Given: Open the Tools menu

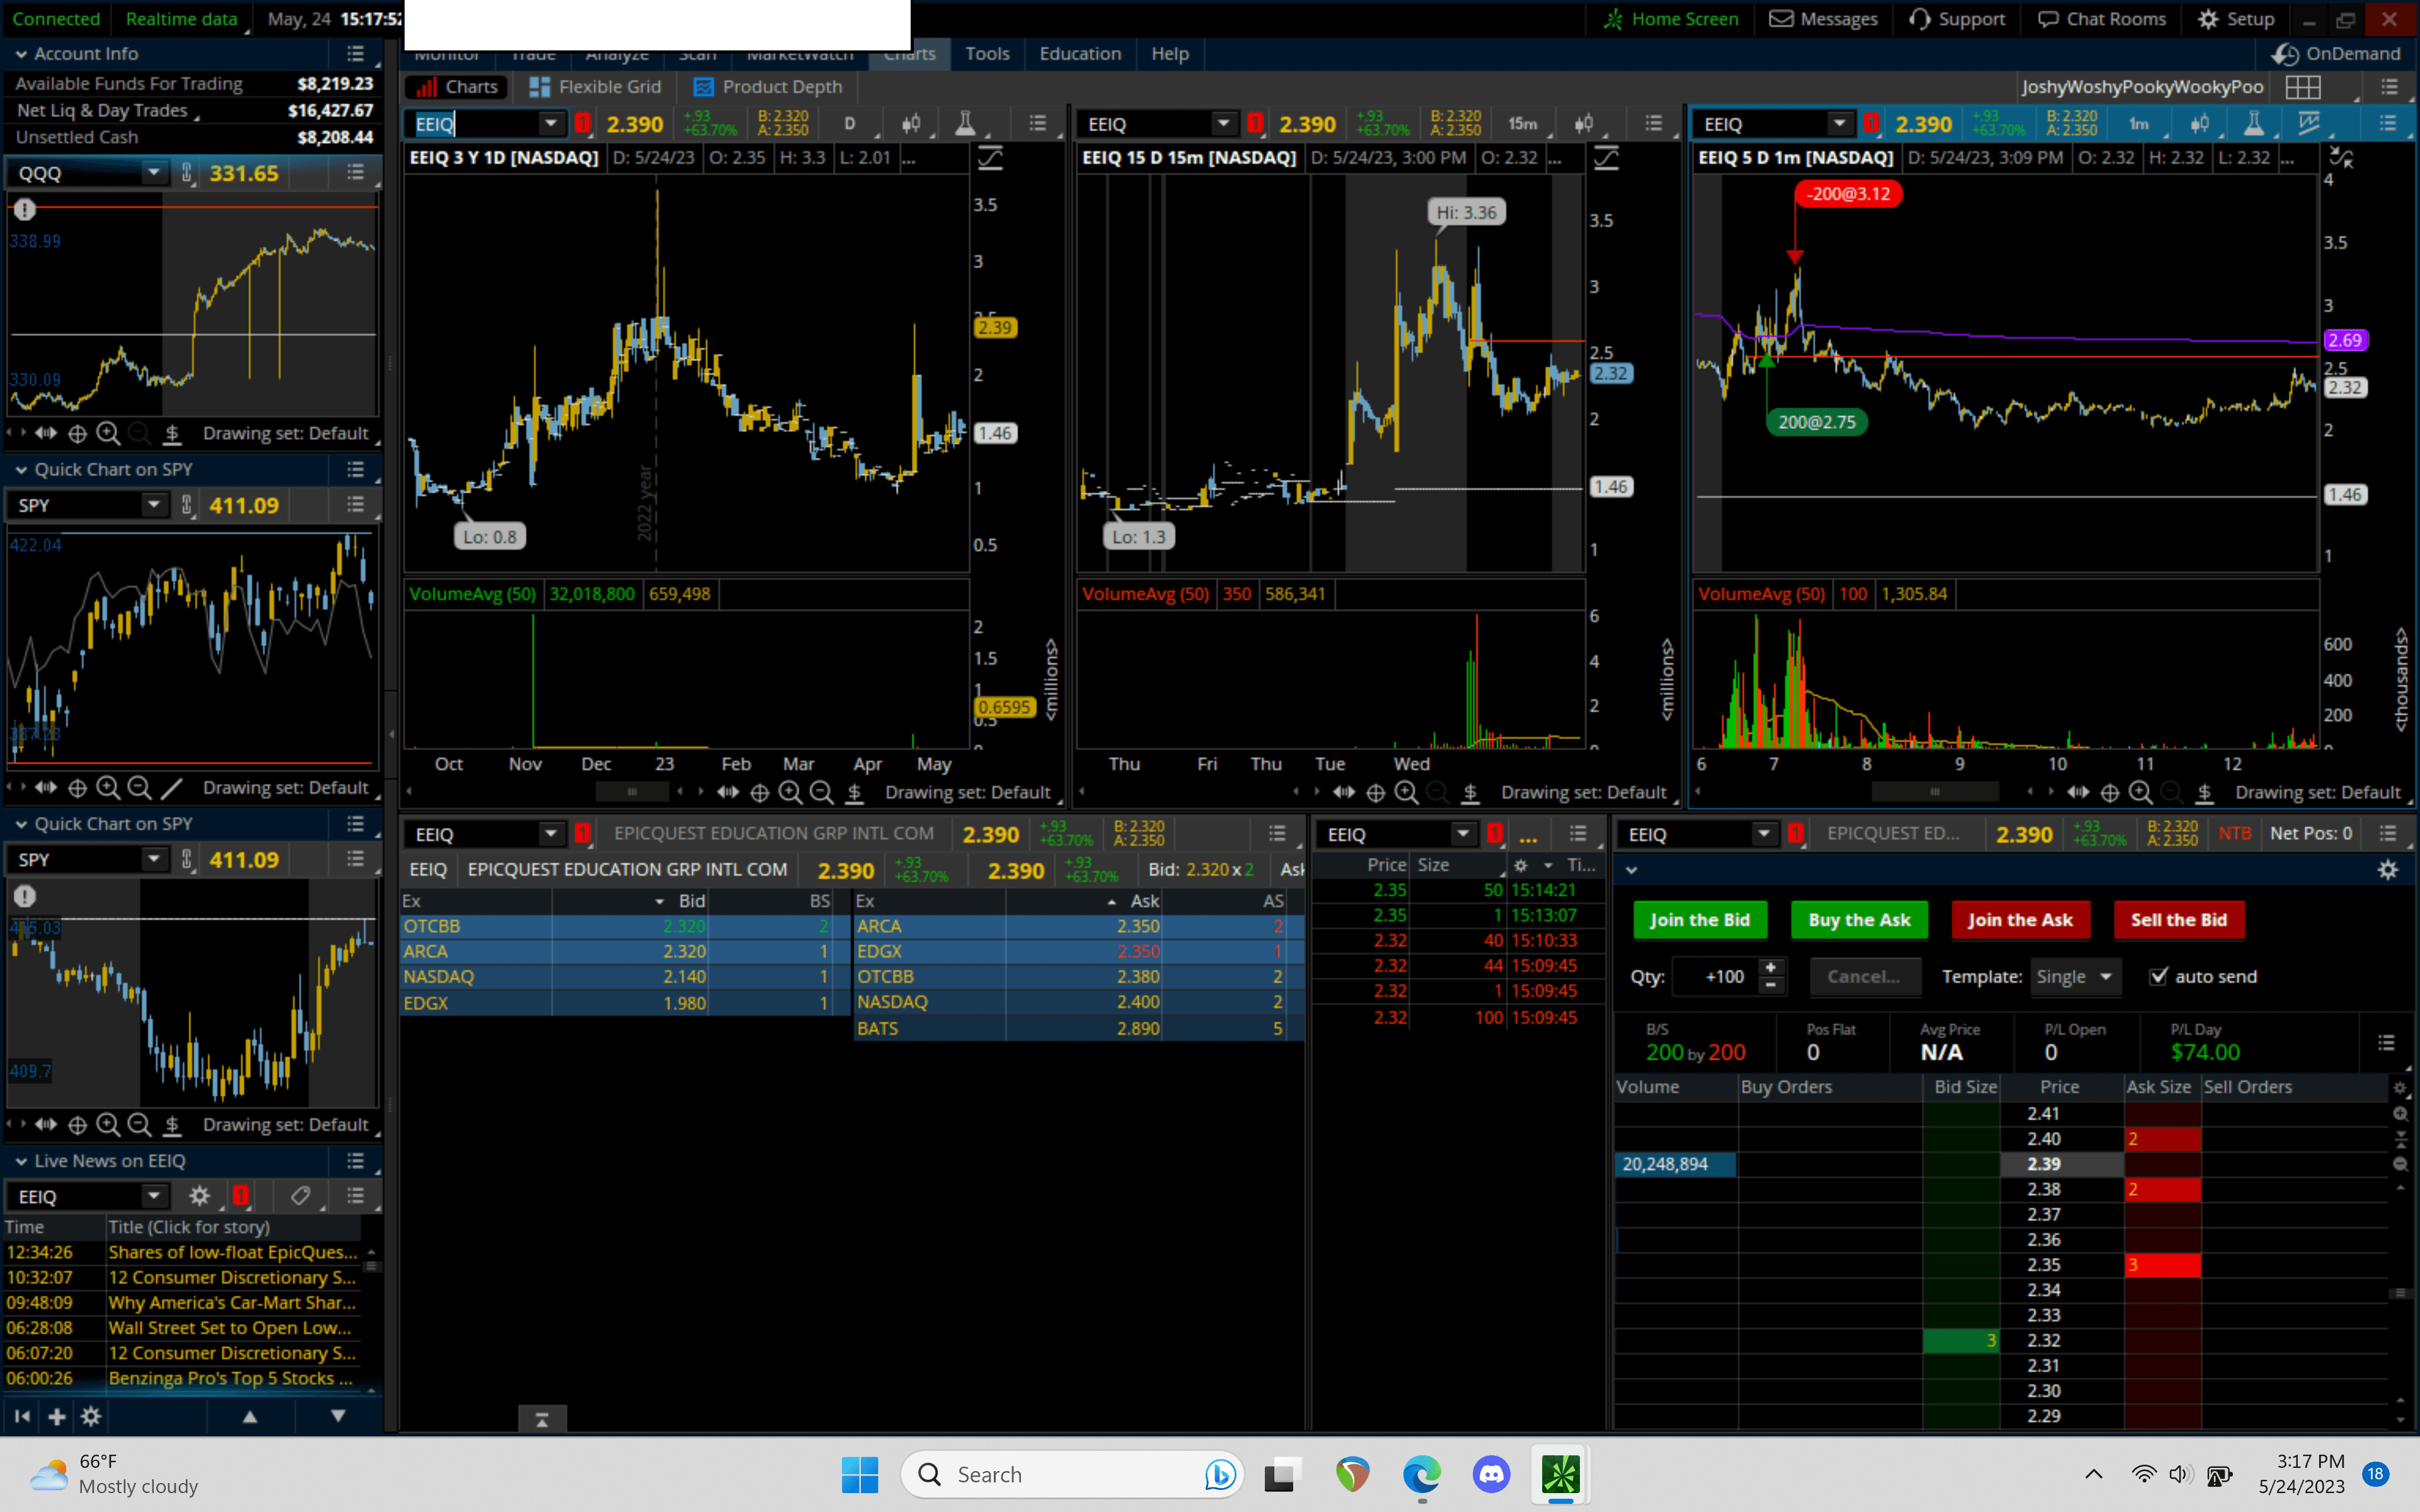Looking at the screenshot, I should tap(987, 54).
